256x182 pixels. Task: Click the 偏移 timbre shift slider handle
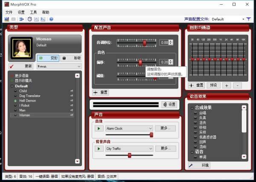point(140,63)
